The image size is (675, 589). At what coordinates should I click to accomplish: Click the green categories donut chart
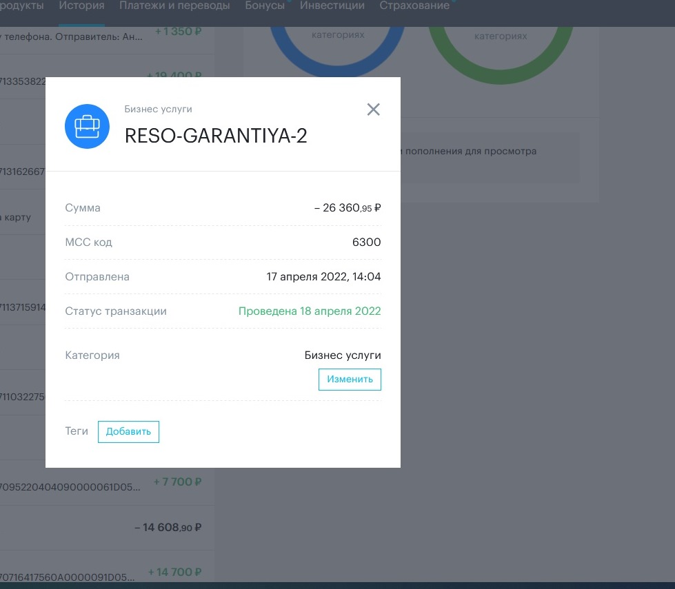coord(501,56)
